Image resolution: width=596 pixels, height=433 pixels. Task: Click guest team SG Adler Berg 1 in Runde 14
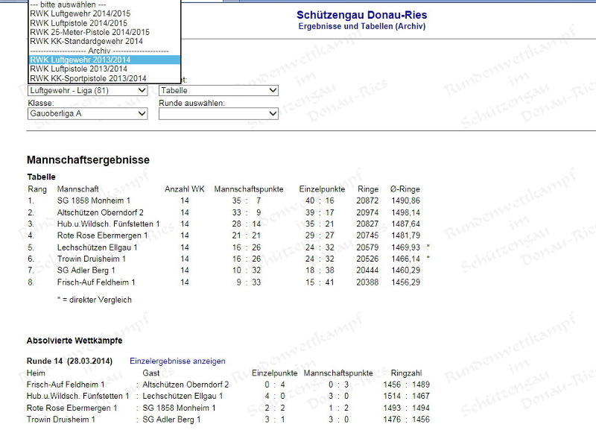(171, 420)
